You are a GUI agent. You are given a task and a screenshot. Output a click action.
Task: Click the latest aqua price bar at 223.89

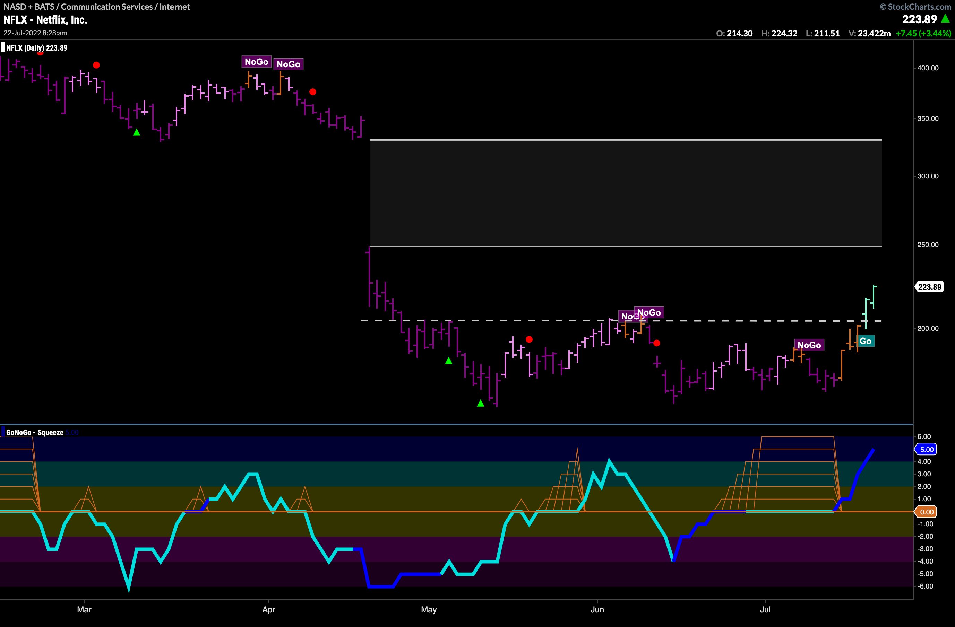click(x=874, y=297)
